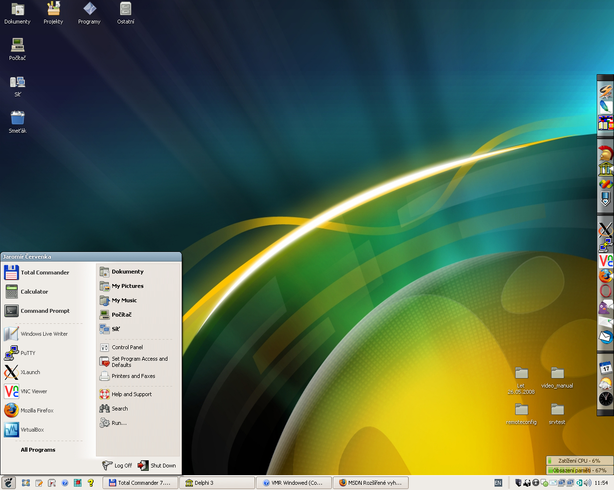
Task: Launch Calculator from the Start menu
Action: click(42, 292)
